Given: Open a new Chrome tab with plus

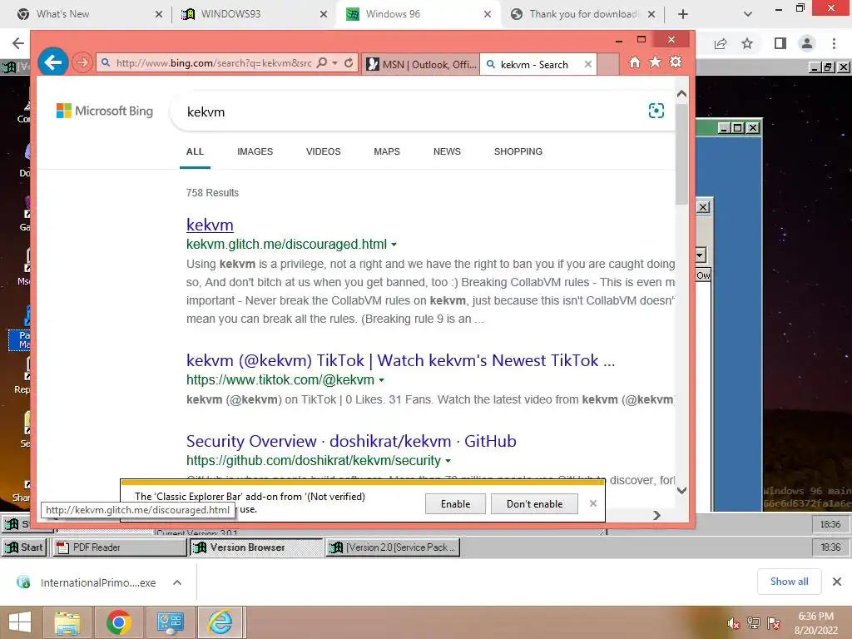Looking at the screenshot, I should 683,14.
